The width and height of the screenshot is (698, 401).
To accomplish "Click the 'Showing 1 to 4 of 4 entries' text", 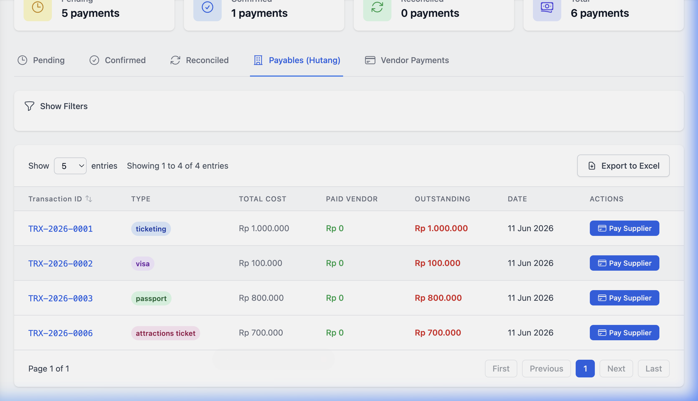I will (x=177, y=166).
